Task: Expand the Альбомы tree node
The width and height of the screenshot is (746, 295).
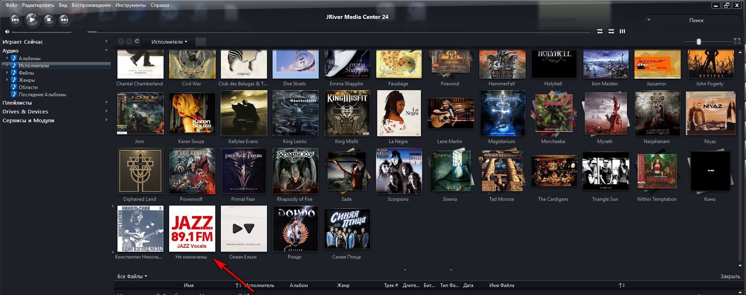Action: 7,59
